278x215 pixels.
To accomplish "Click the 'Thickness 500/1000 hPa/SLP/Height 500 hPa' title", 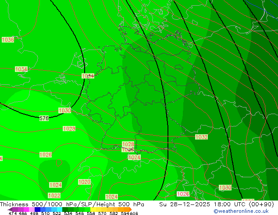I will [x=72, y=204].
